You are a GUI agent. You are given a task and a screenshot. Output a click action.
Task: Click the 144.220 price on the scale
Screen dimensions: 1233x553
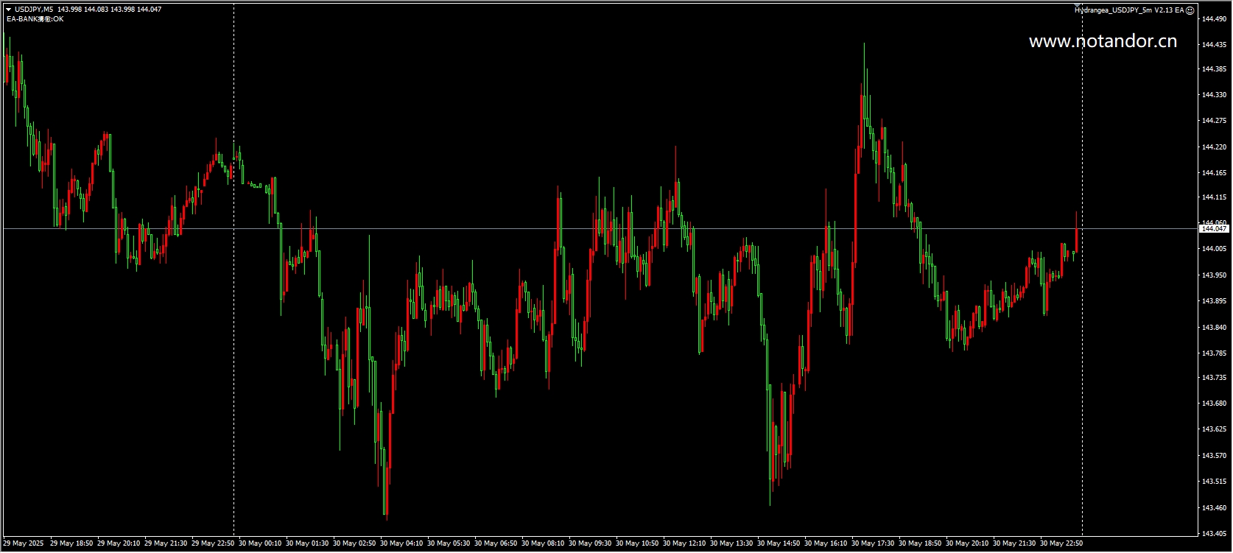point(1214,147)
